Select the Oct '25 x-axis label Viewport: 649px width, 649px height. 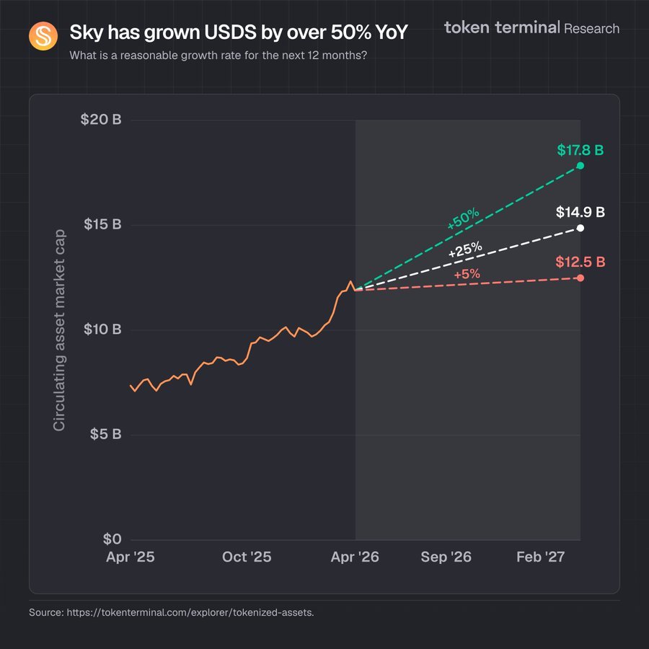tap(247, 557)
